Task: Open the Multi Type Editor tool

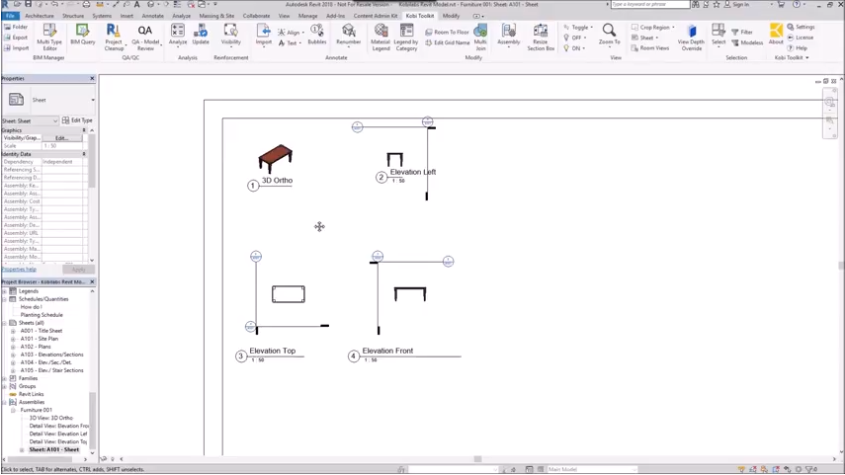Action: 48,36
